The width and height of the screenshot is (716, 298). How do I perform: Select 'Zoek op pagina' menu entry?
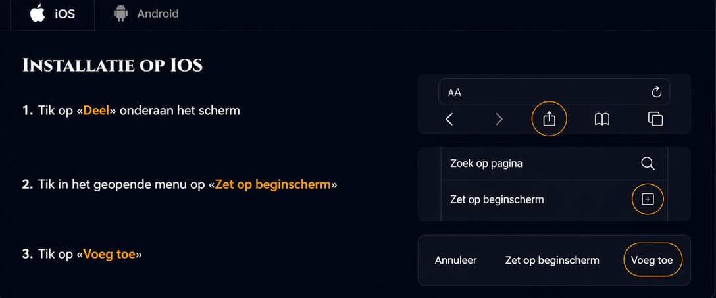(x=486, y=164)
